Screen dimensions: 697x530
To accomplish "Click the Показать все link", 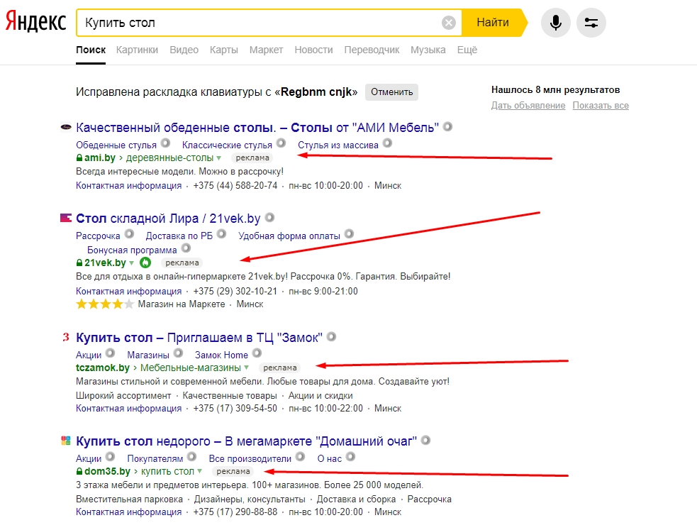I will (x=601, y=106).
